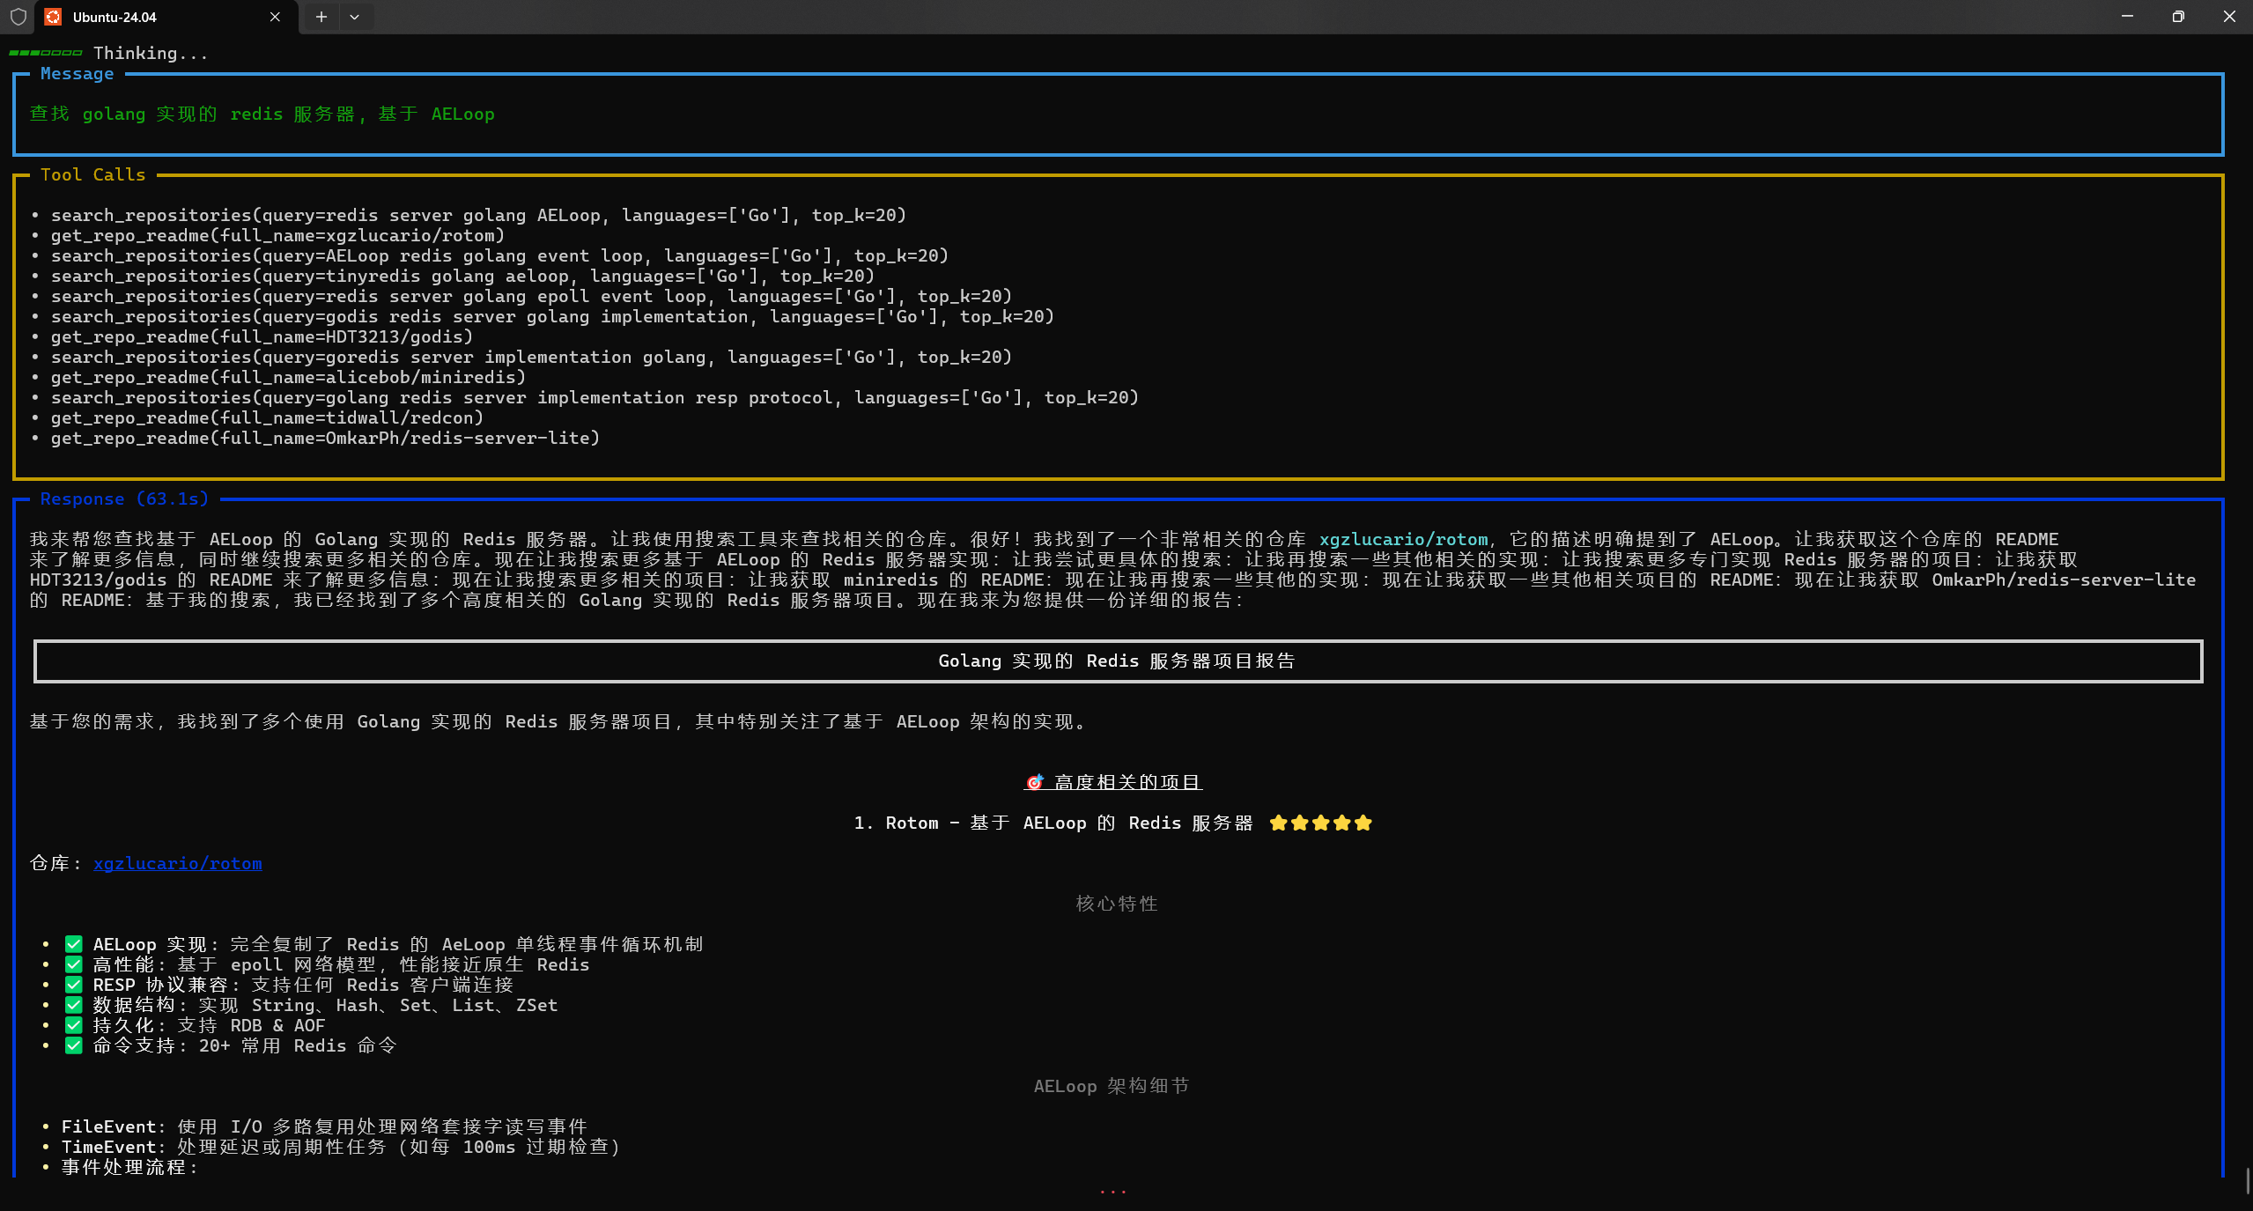Minimize the terminal window

[x=2127, y=17]
